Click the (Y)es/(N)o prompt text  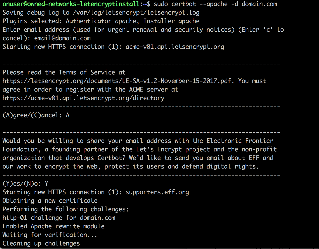tap(22, 184)
